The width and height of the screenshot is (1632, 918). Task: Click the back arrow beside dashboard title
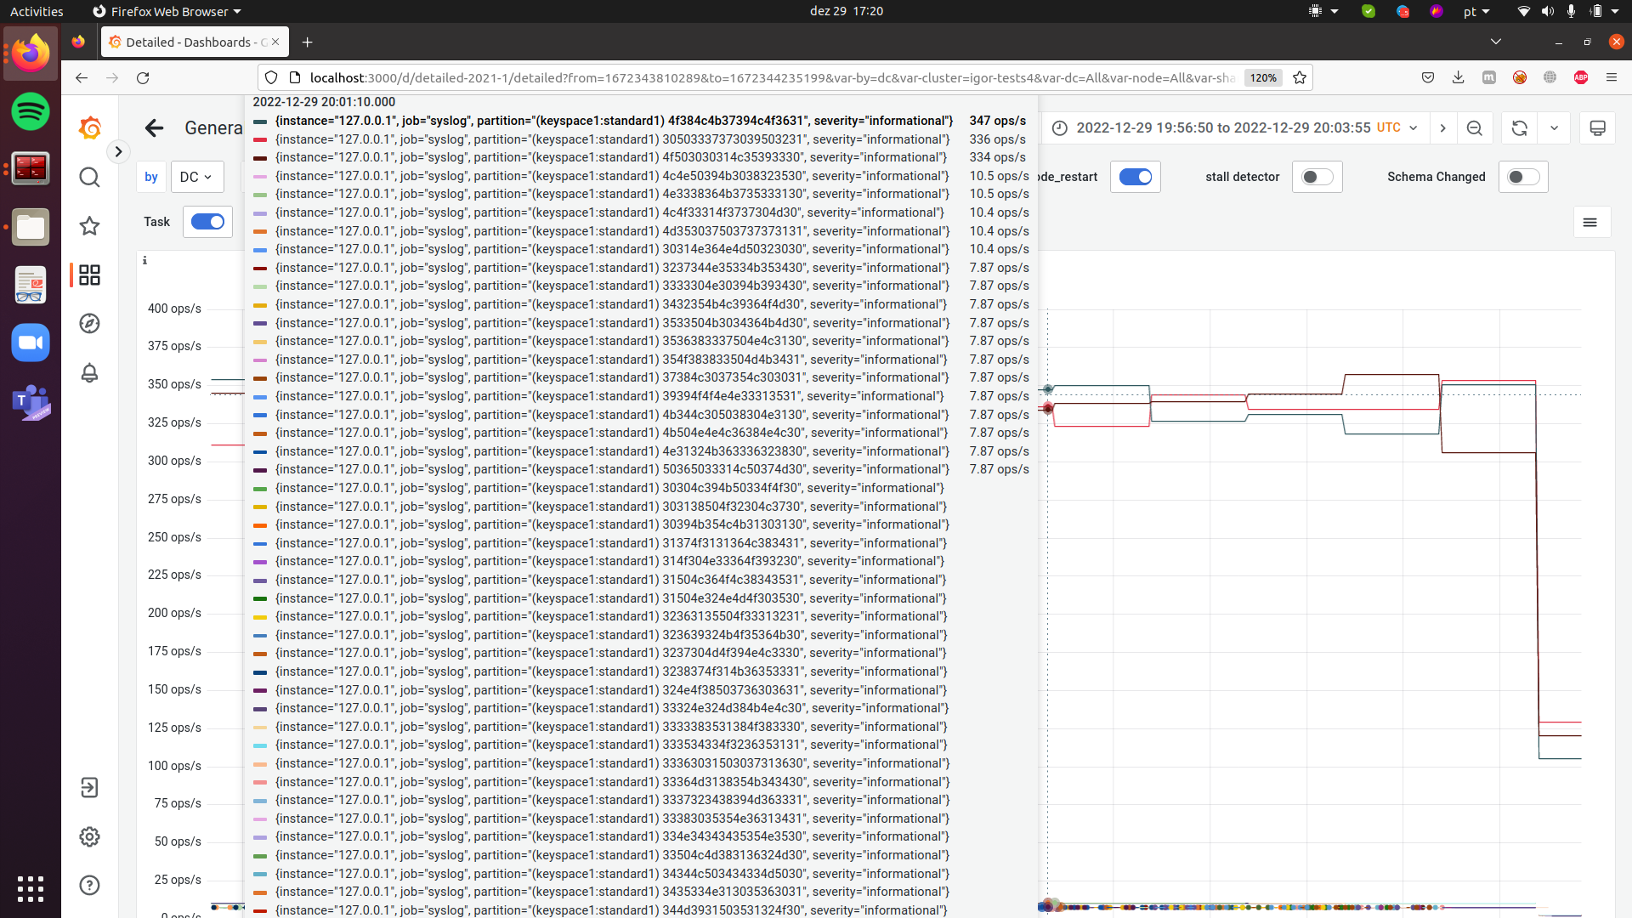click(x=154, y=128)
